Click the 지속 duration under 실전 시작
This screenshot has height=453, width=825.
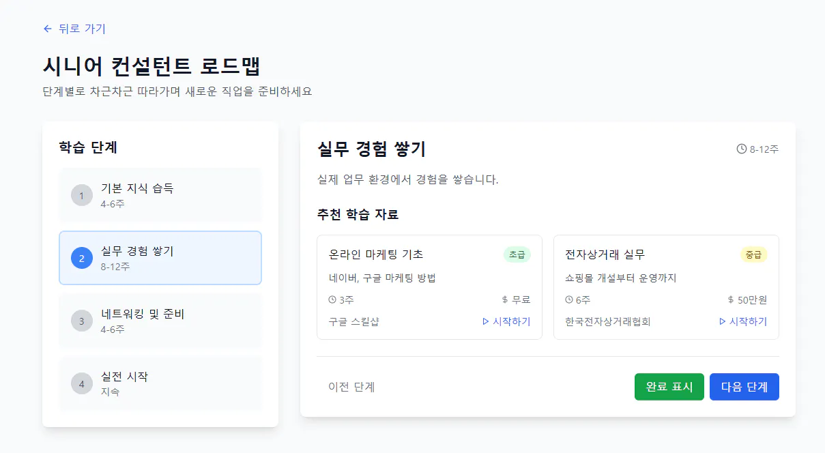point(110,392)
